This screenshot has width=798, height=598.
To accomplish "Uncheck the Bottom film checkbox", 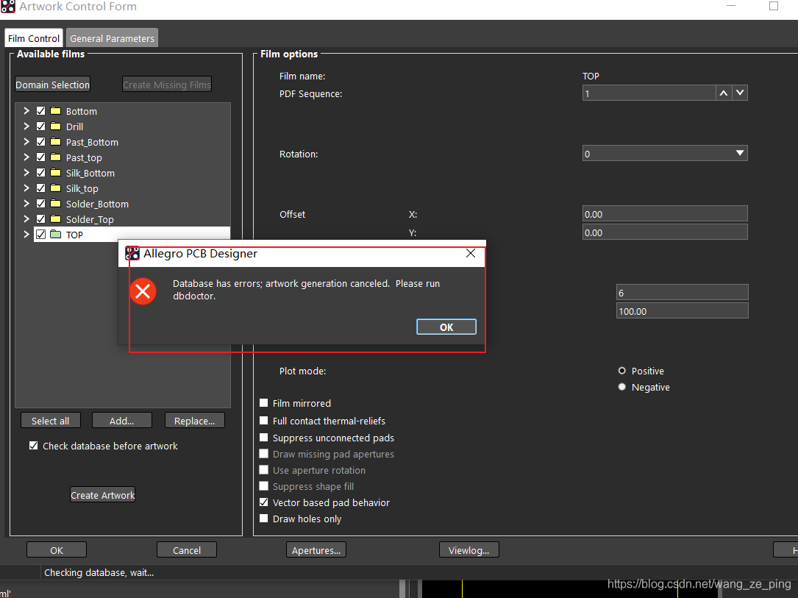I will (x=40, y=111).
